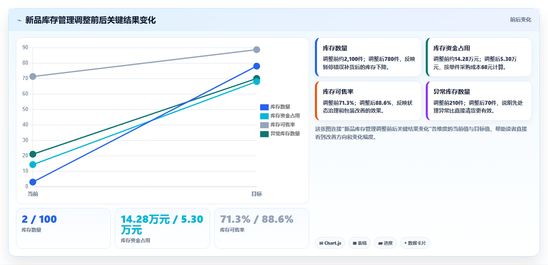Select the 进度 tag chip
548x265 pixels.
coord(385,243)
